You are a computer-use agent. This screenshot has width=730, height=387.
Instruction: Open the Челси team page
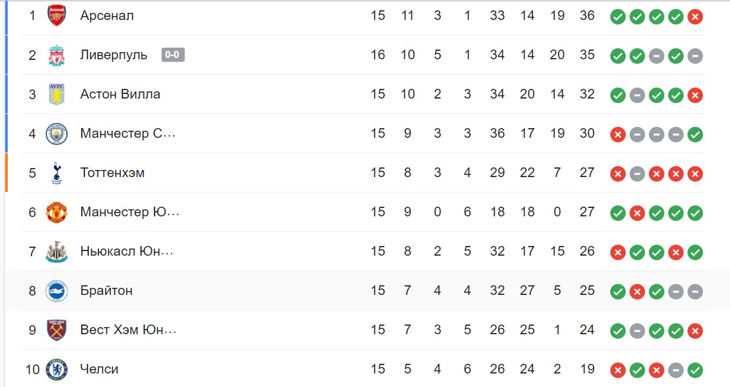99,370
